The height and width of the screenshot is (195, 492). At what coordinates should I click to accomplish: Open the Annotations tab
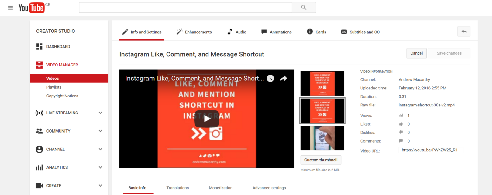(276, 32)
